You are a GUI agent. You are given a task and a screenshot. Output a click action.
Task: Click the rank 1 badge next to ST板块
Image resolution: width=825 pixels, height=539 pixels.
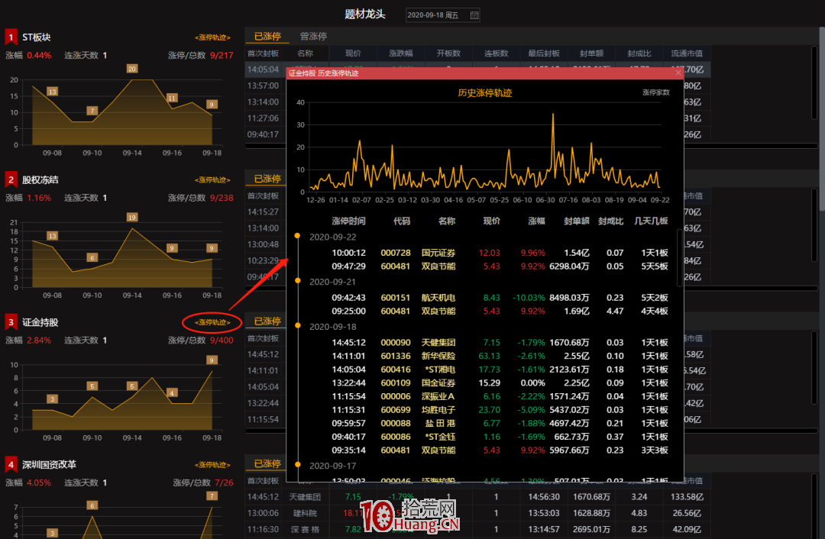click(x=11, y=37)
